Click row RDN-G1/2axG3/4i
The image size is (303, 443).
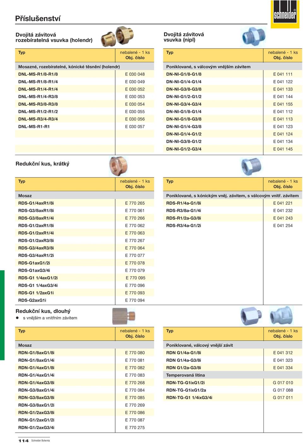point(85,427)
